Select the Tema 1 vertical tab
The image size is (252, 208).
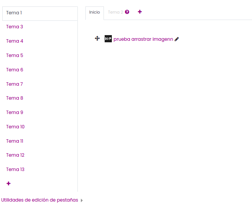(40, 14)
